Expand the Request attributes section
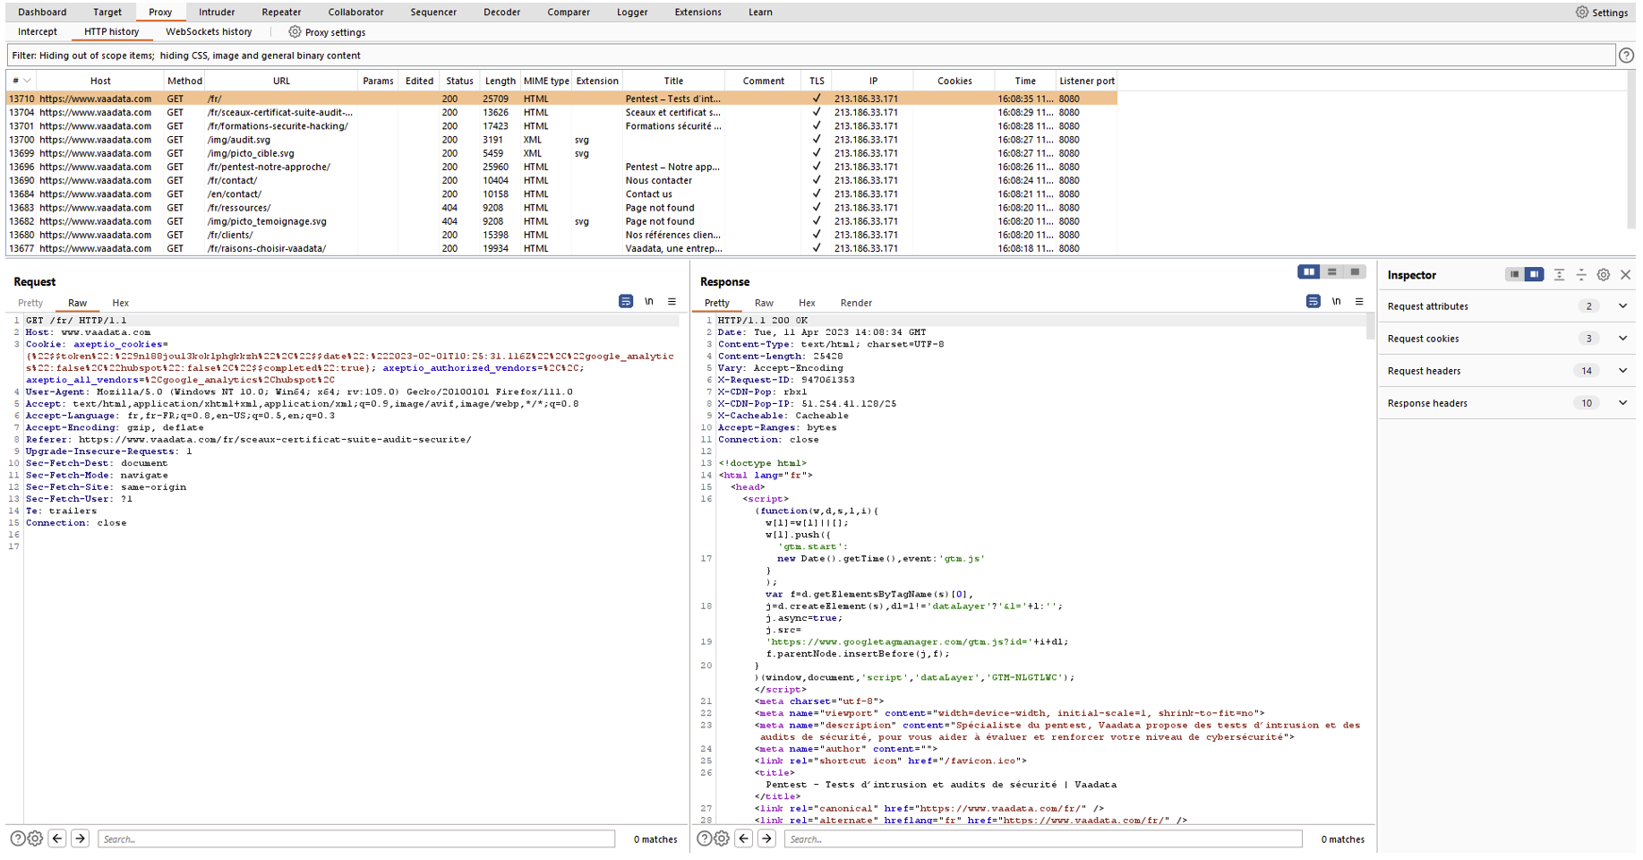The height and width of the screenshot is (860, 1643). point(1622,306)
